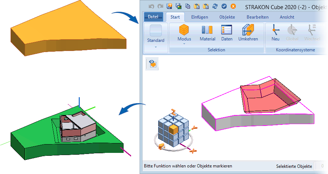Open the Datei file menu
Image resolution: width=328 pixels, height=174 pixels.
(153, 17)
